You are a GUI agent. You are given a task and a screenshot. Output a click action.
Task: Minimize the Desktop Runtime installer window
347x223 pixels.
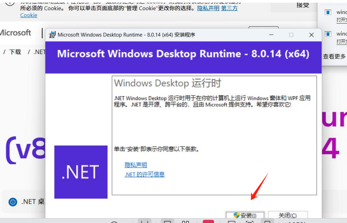(x=271, y=34)
